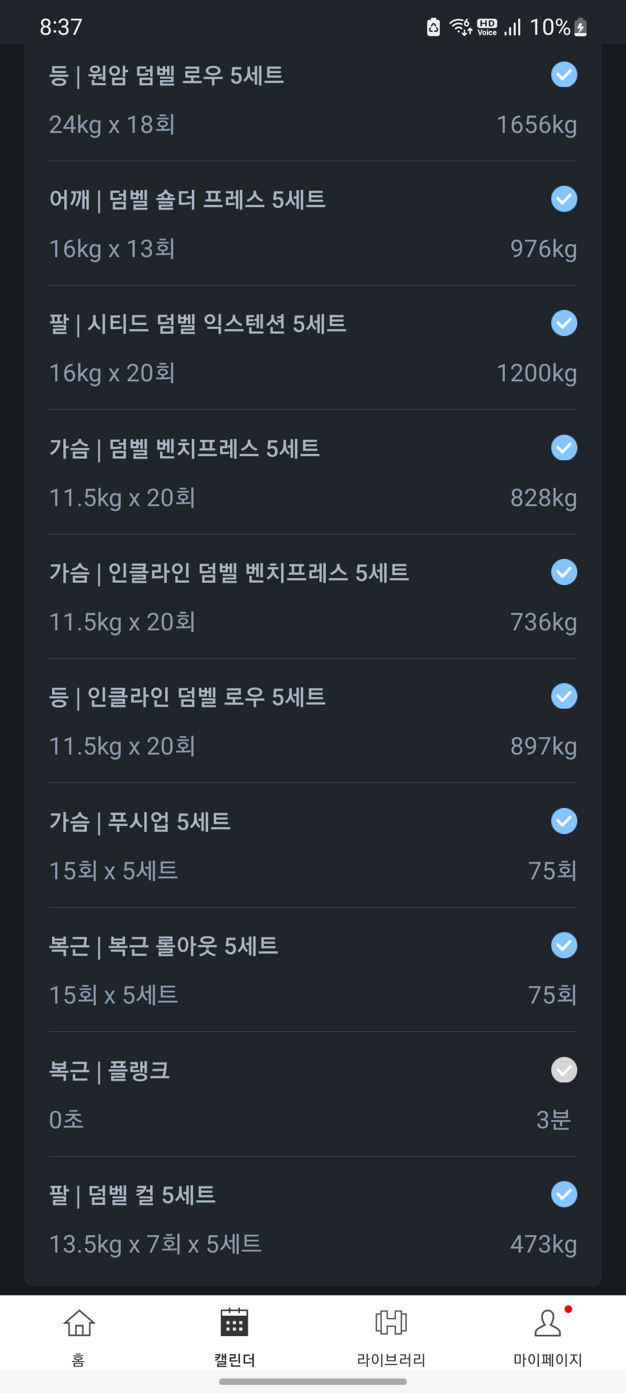Viewport: 626px width, 1393px height.
Task: Open the library (라이브러리) dumbbell icon
Action: click(x=391, y=1323)
